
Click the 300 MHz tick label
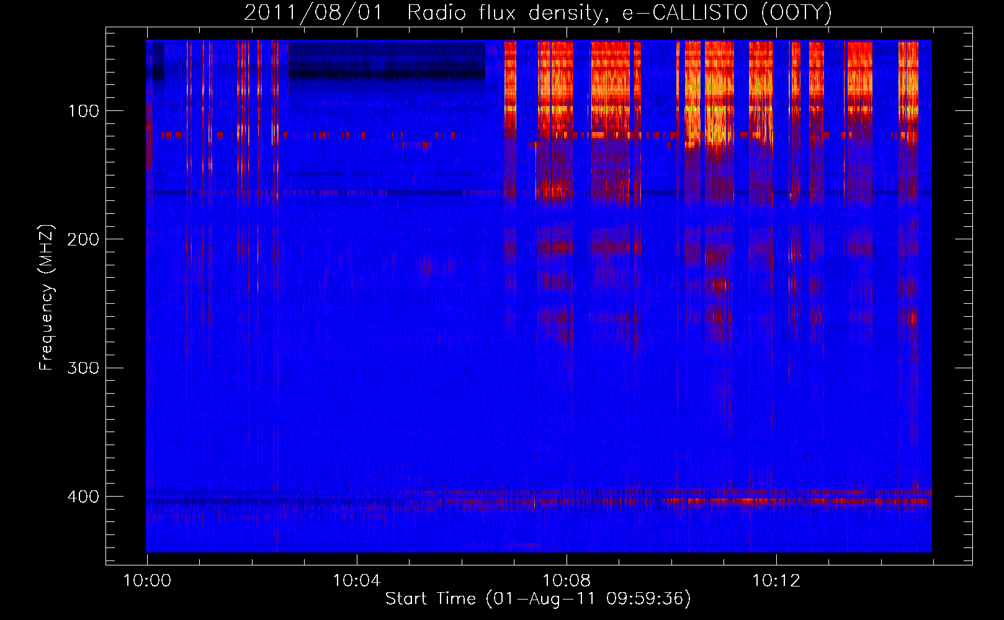click(x=84, y=368)
